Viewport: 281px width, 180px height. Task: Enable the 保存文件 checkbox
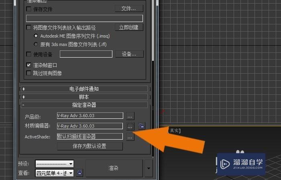(29, 9)
